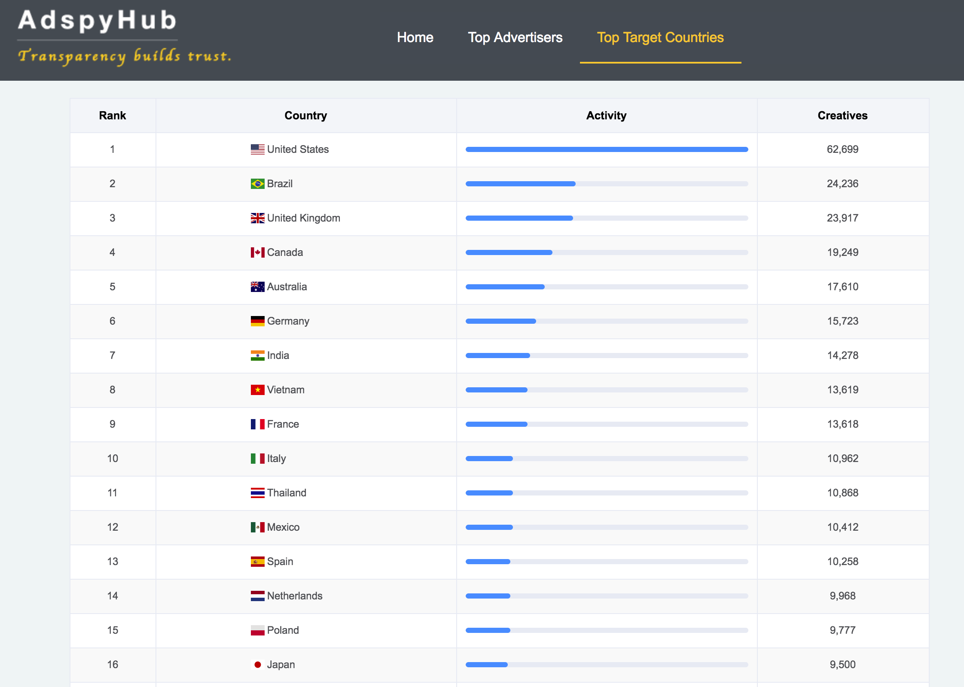
Task: Click the Rank column header
Action: [x=113, y=116]
